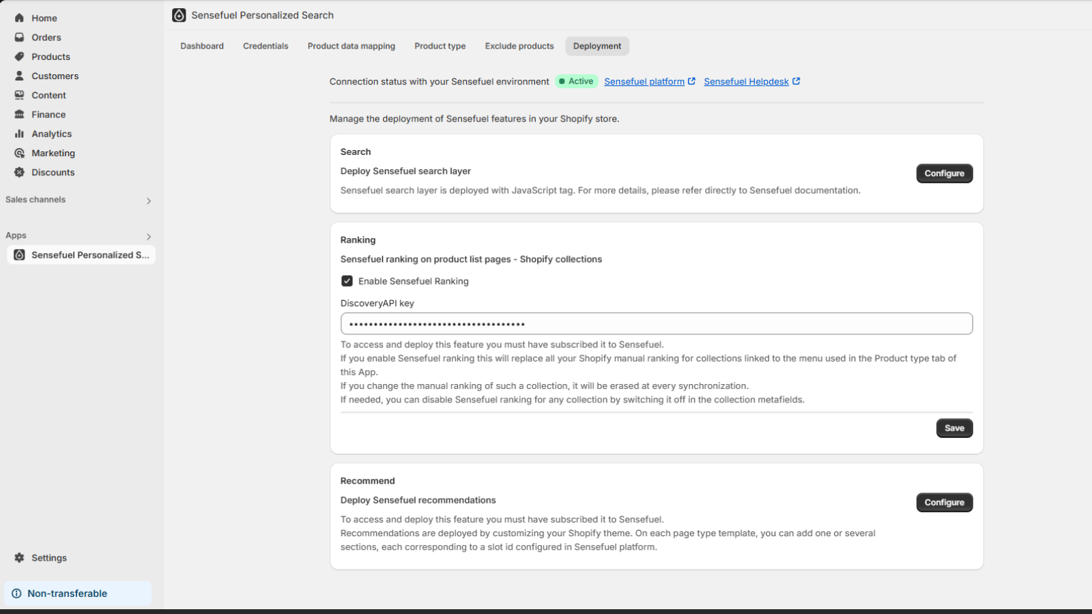This screenshot has width=1092, height=614.
Task: Click the Sales channels heading
Action: coord(35,200)
